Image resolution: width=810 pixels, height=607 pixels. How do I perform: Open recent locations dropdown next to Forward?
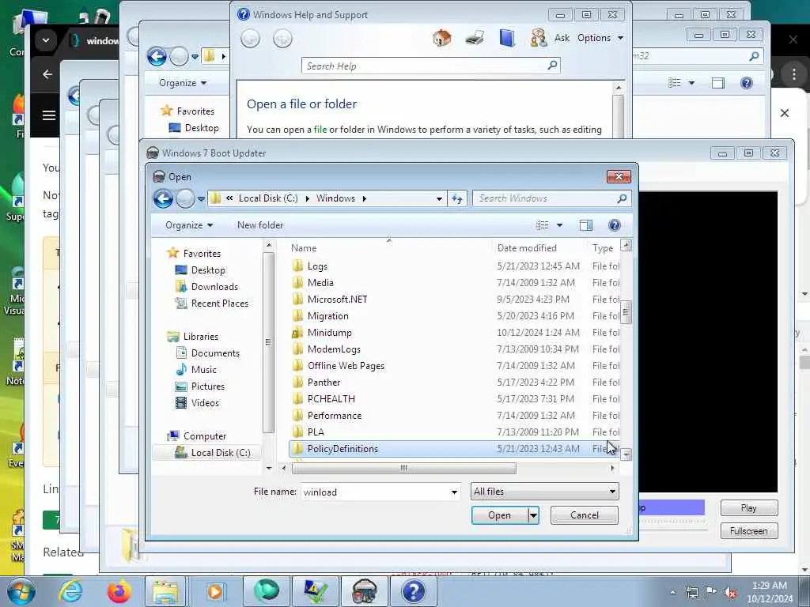point(201,198)
